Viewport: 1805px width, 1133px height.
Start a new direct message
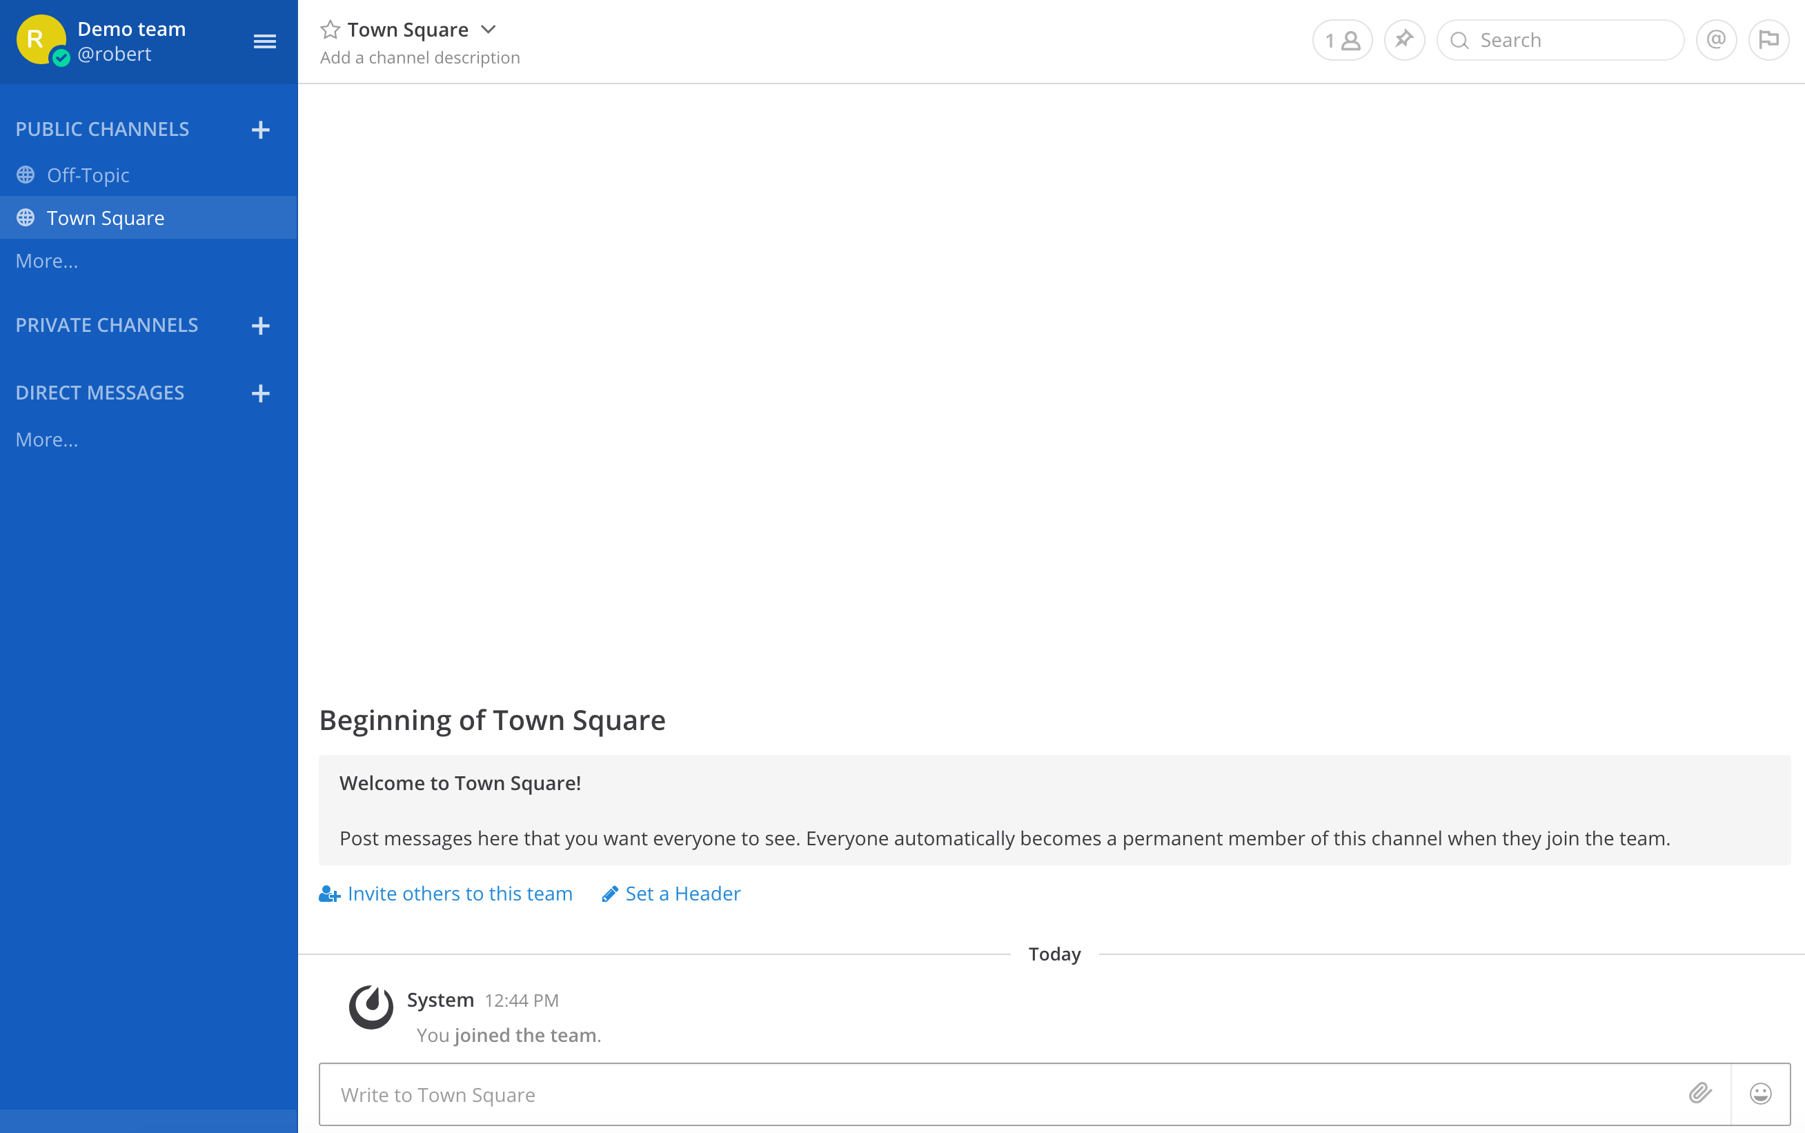(260, 393)
